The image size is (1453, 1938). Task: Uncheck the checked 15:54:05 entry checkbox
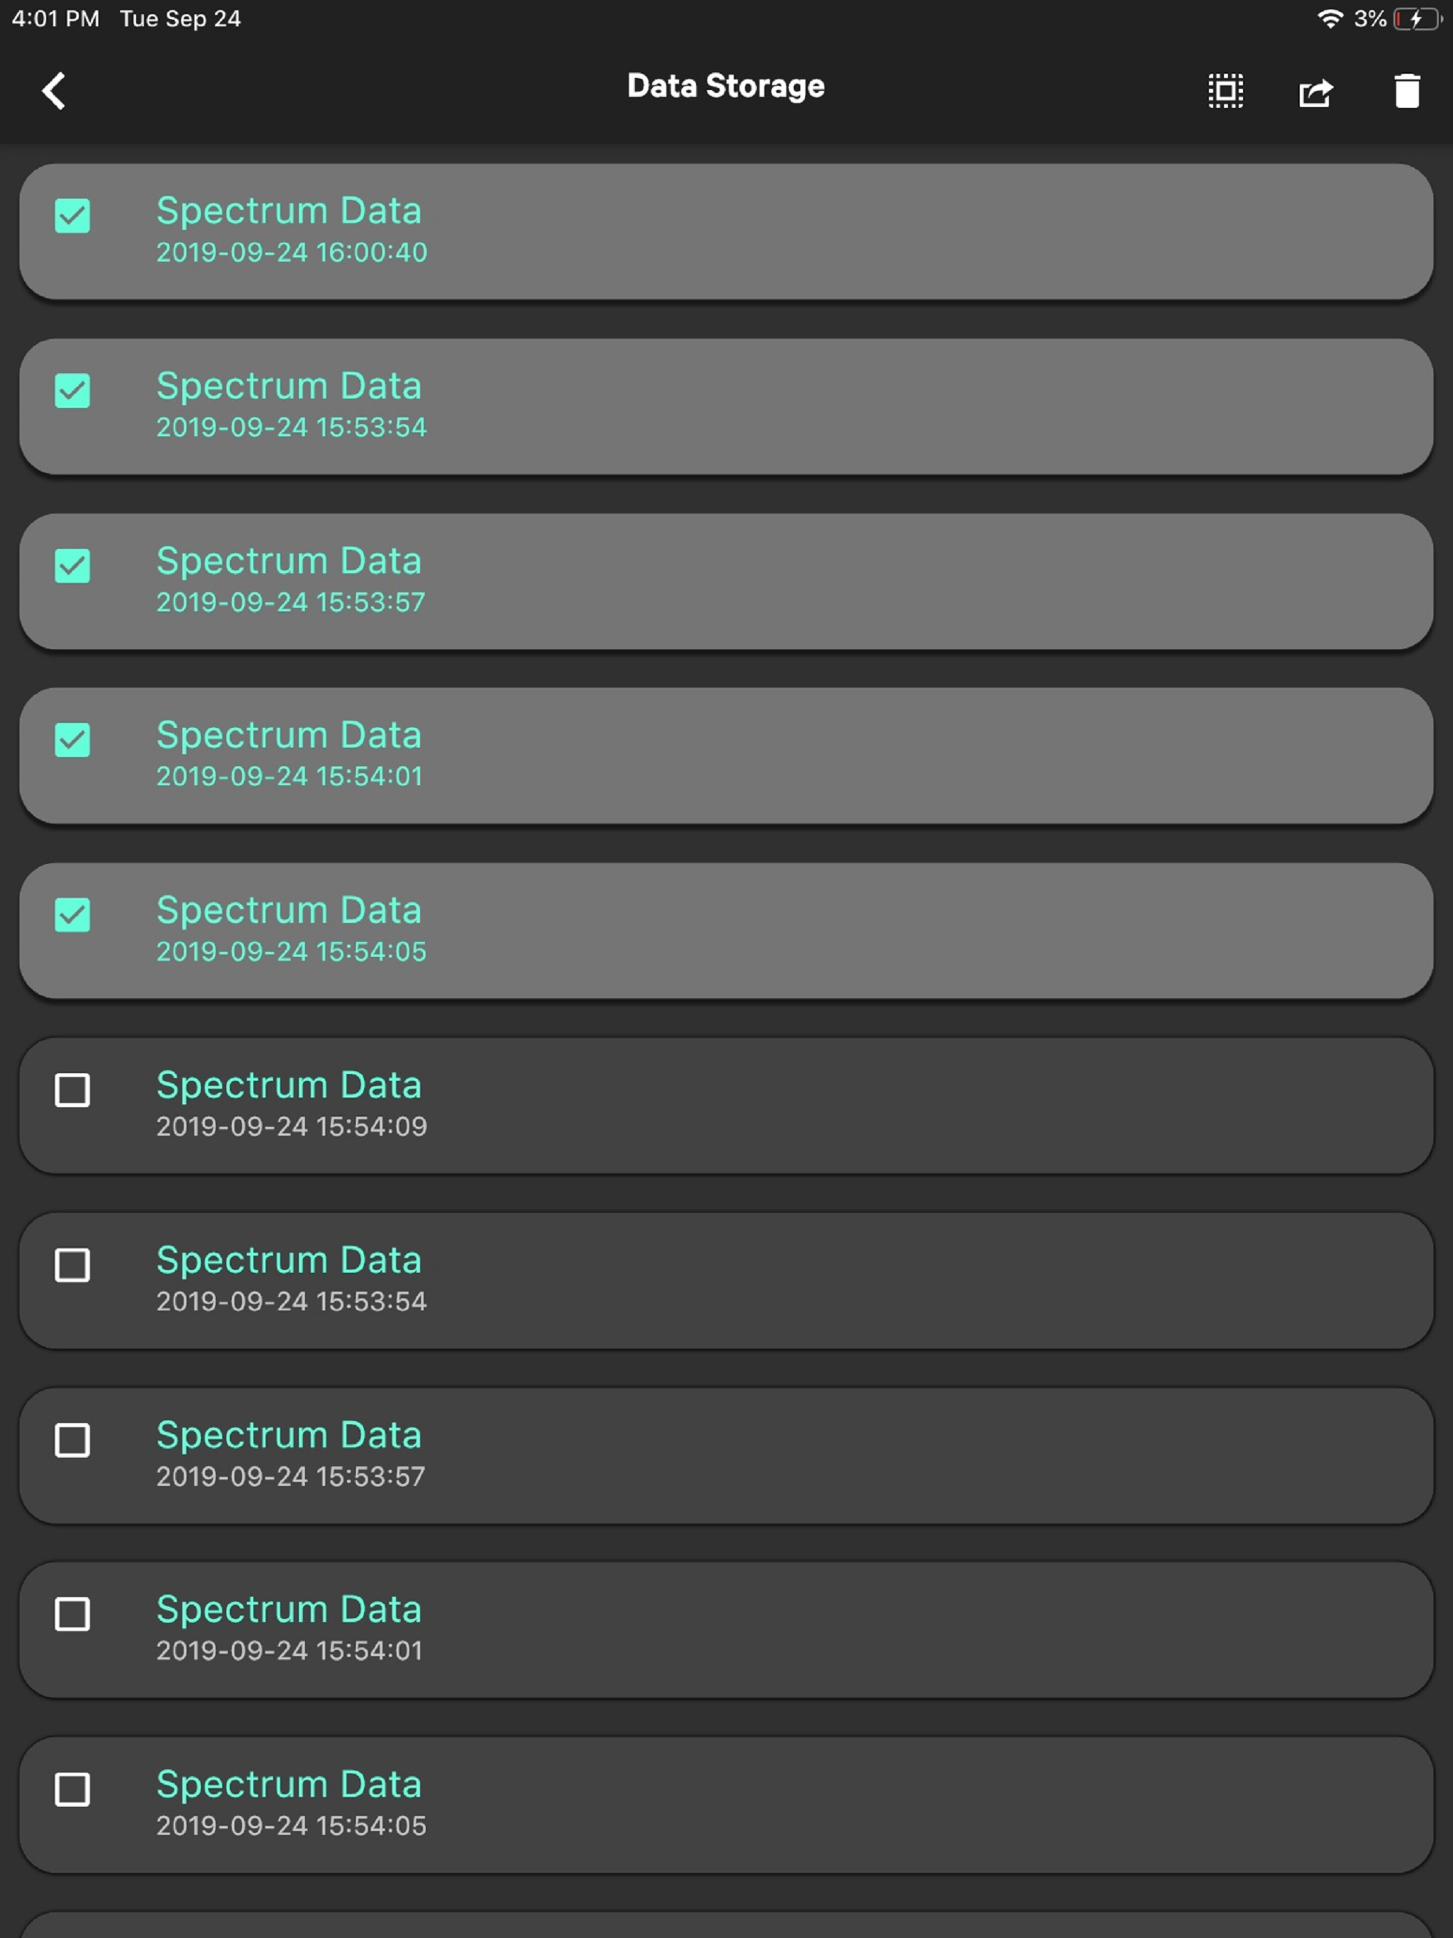(x=72, y=914)
